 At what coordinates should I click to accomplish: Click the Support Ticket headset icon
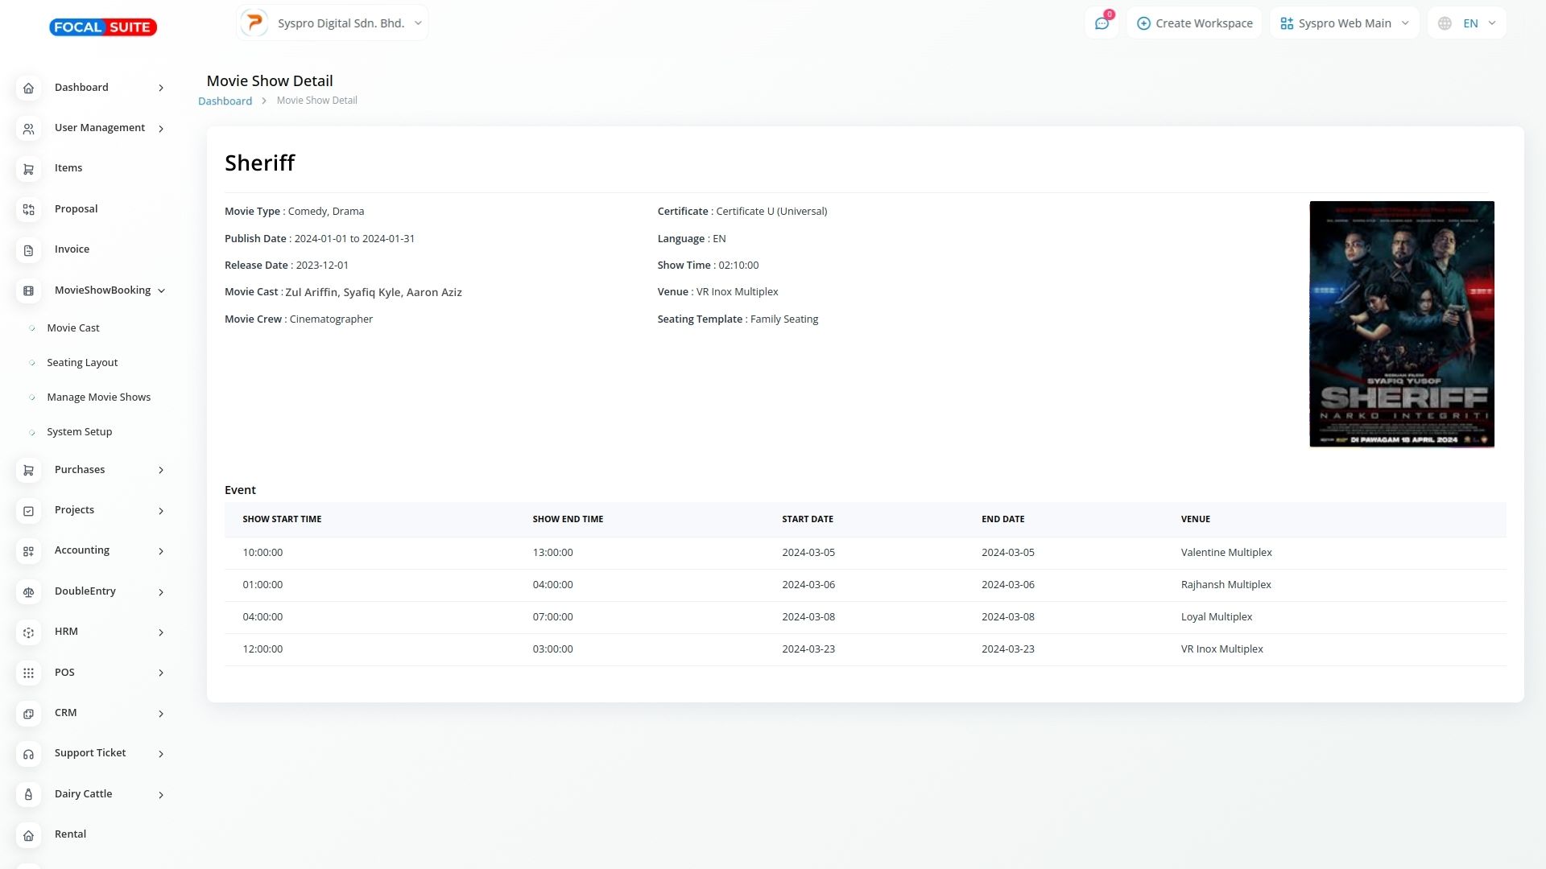pos(28,754)
